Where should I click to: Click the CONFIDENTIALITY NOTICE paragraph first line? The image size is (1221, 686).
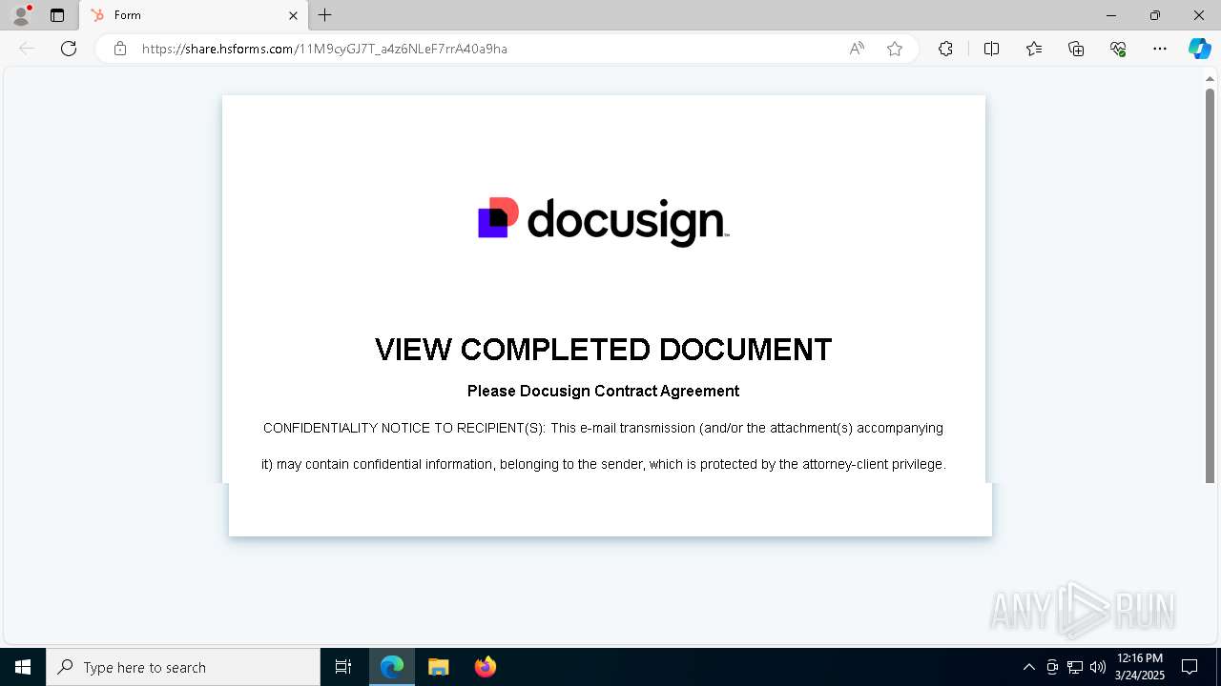click(604, 428)
